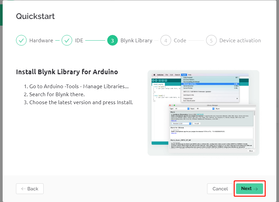Open the IDE step label
Viewport: 279px width, 202px height.
[x=79, y=41]
